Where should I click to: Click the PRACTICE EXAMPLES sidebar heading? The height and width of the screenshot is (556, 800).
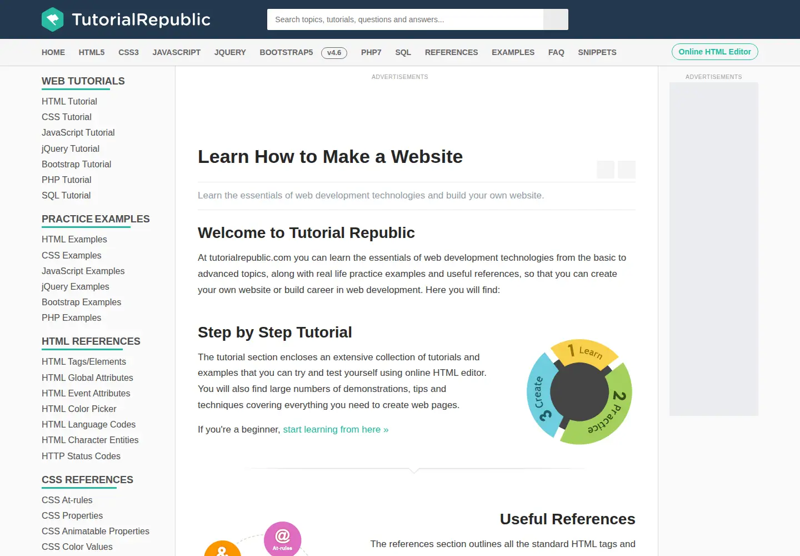pyautogui.click(x=96, y=219)
